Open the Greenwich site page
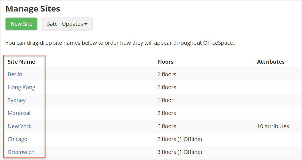This screenshot has width=302, height=160. pos(21,152)
